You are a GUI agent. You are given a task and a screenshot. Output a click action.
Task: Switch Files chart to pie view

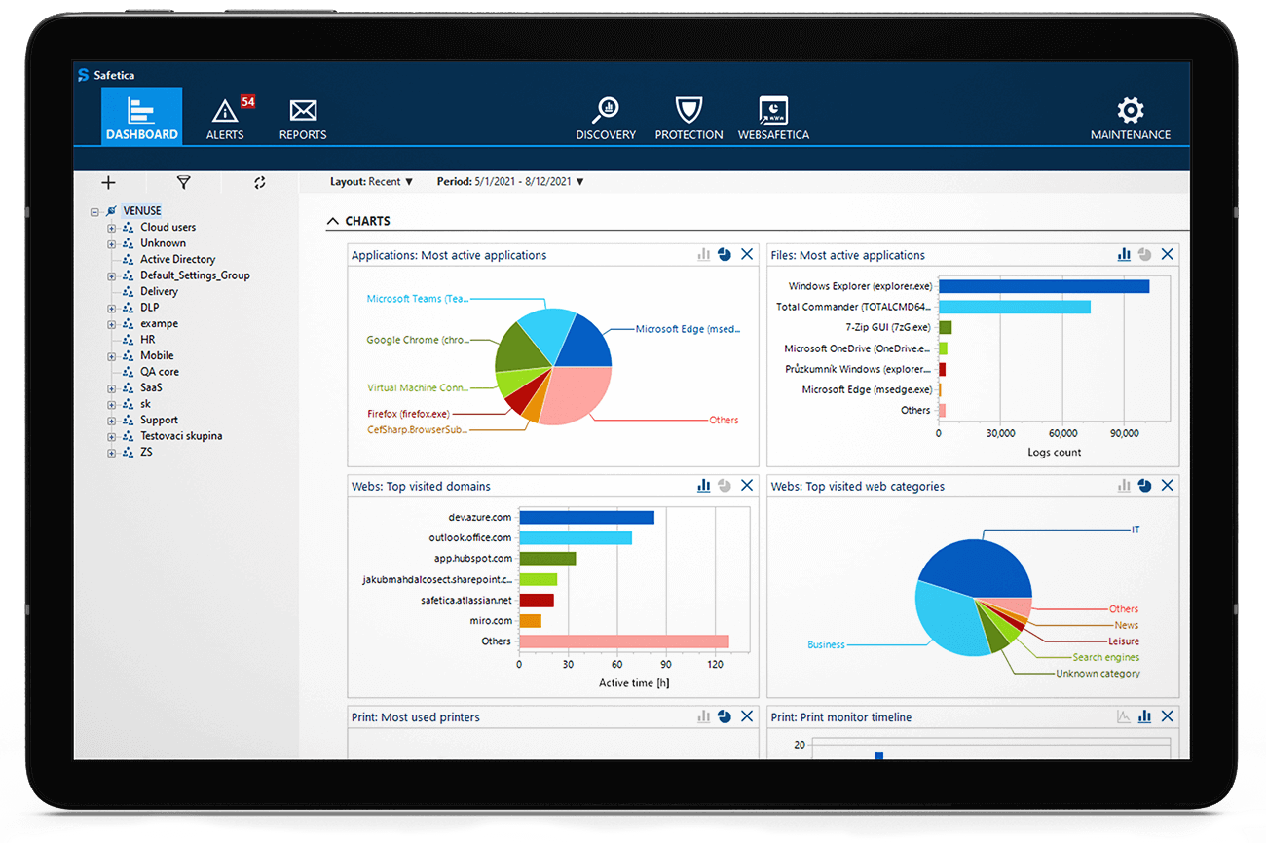1144,255
